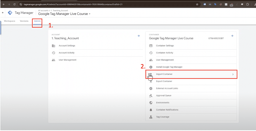Image resolution: width=256 pixels, height=131 pixels.
Task: Click the Export Container download icon
Action: coord(151,81)
